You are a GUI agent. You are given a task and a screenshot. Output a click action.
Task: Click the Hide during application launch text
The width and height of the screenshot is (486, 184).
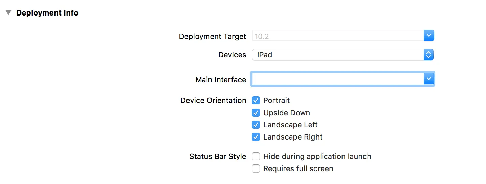[317, 156]
